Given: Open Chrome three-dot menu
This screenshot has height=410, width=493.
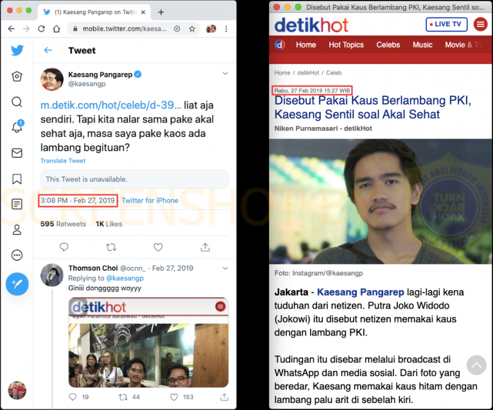Looking at the screenshot, I should (226, 29).
